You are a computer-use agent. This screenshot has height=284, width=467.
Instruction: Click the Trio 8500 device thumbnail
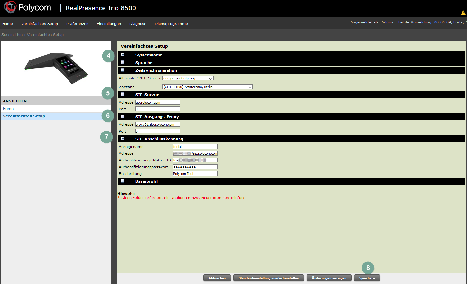pyautogui.click(x=56, y=68)
